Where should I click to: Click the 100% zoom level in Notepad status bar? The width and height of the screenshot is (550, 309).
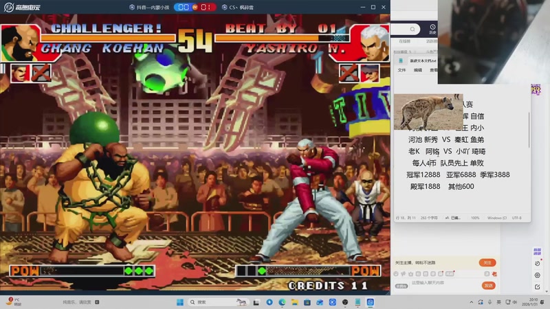[x=475, y=218]
